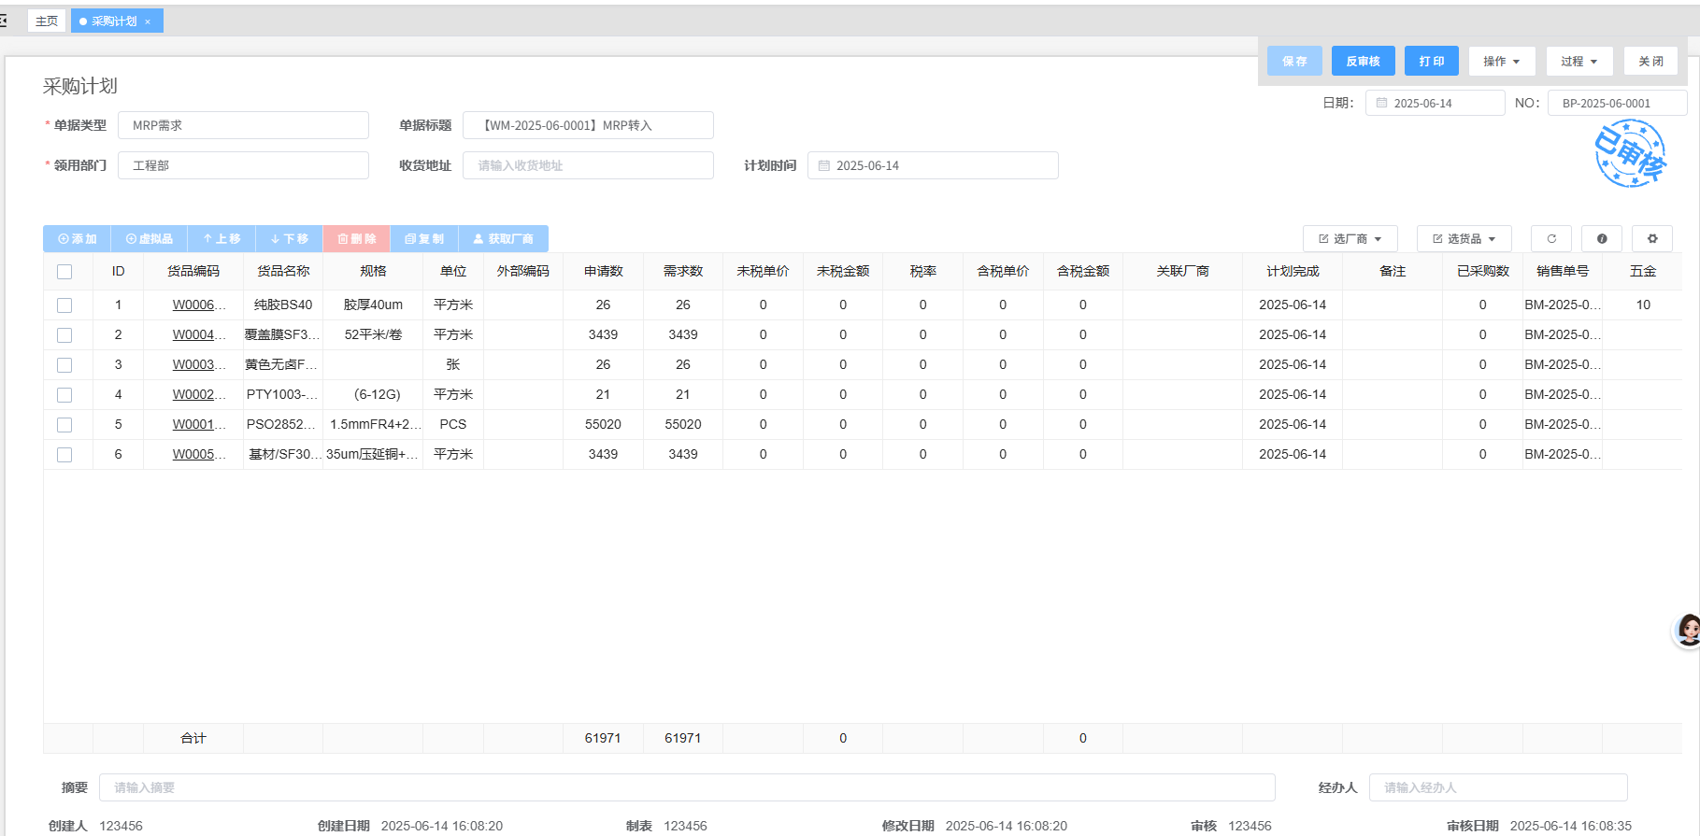Click the refresh icon above the table

tap(1551, 239)
